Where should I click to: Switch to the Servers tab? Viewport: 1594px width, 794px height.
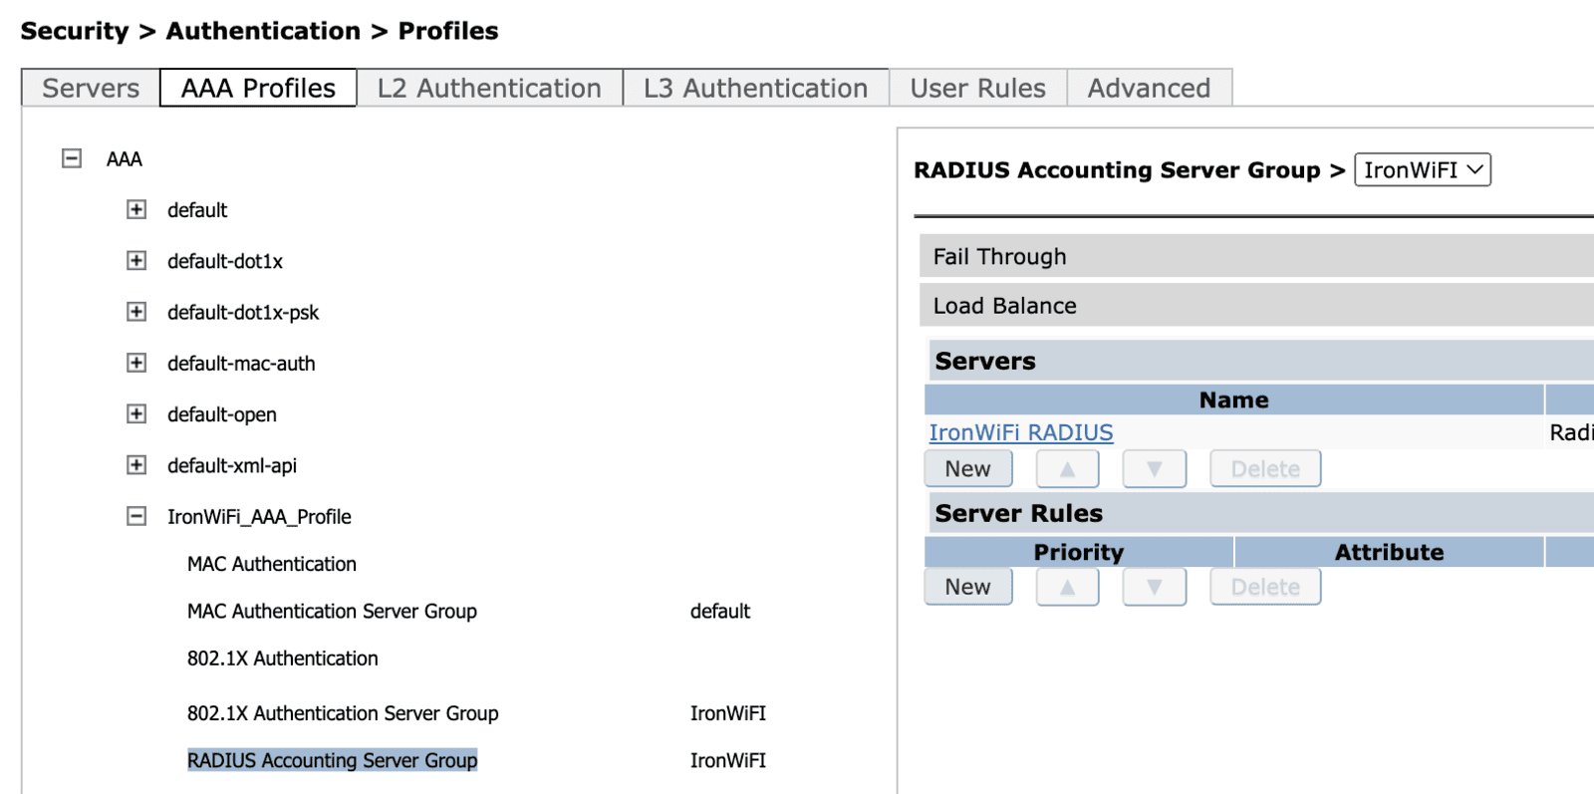(91, 89)
